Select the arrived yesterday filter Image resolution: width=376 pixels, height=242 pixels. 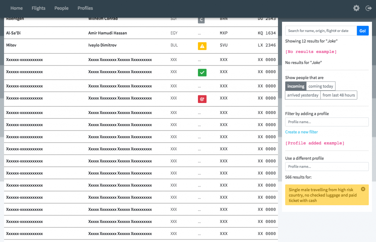[303, 95]
